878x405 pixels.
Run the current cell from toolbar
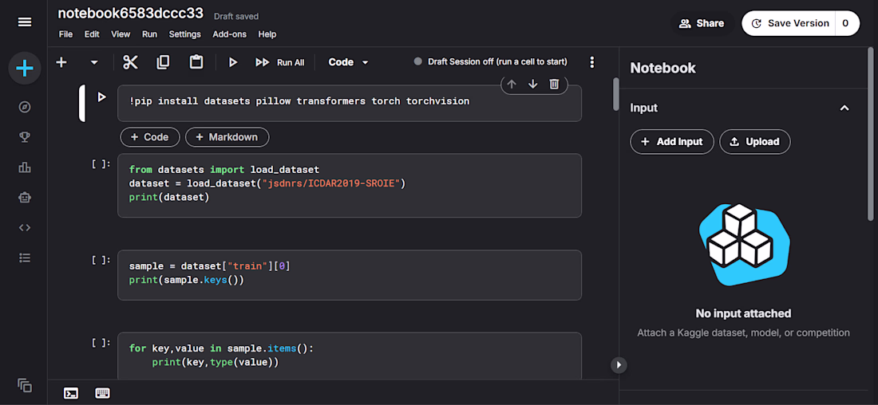233,62
